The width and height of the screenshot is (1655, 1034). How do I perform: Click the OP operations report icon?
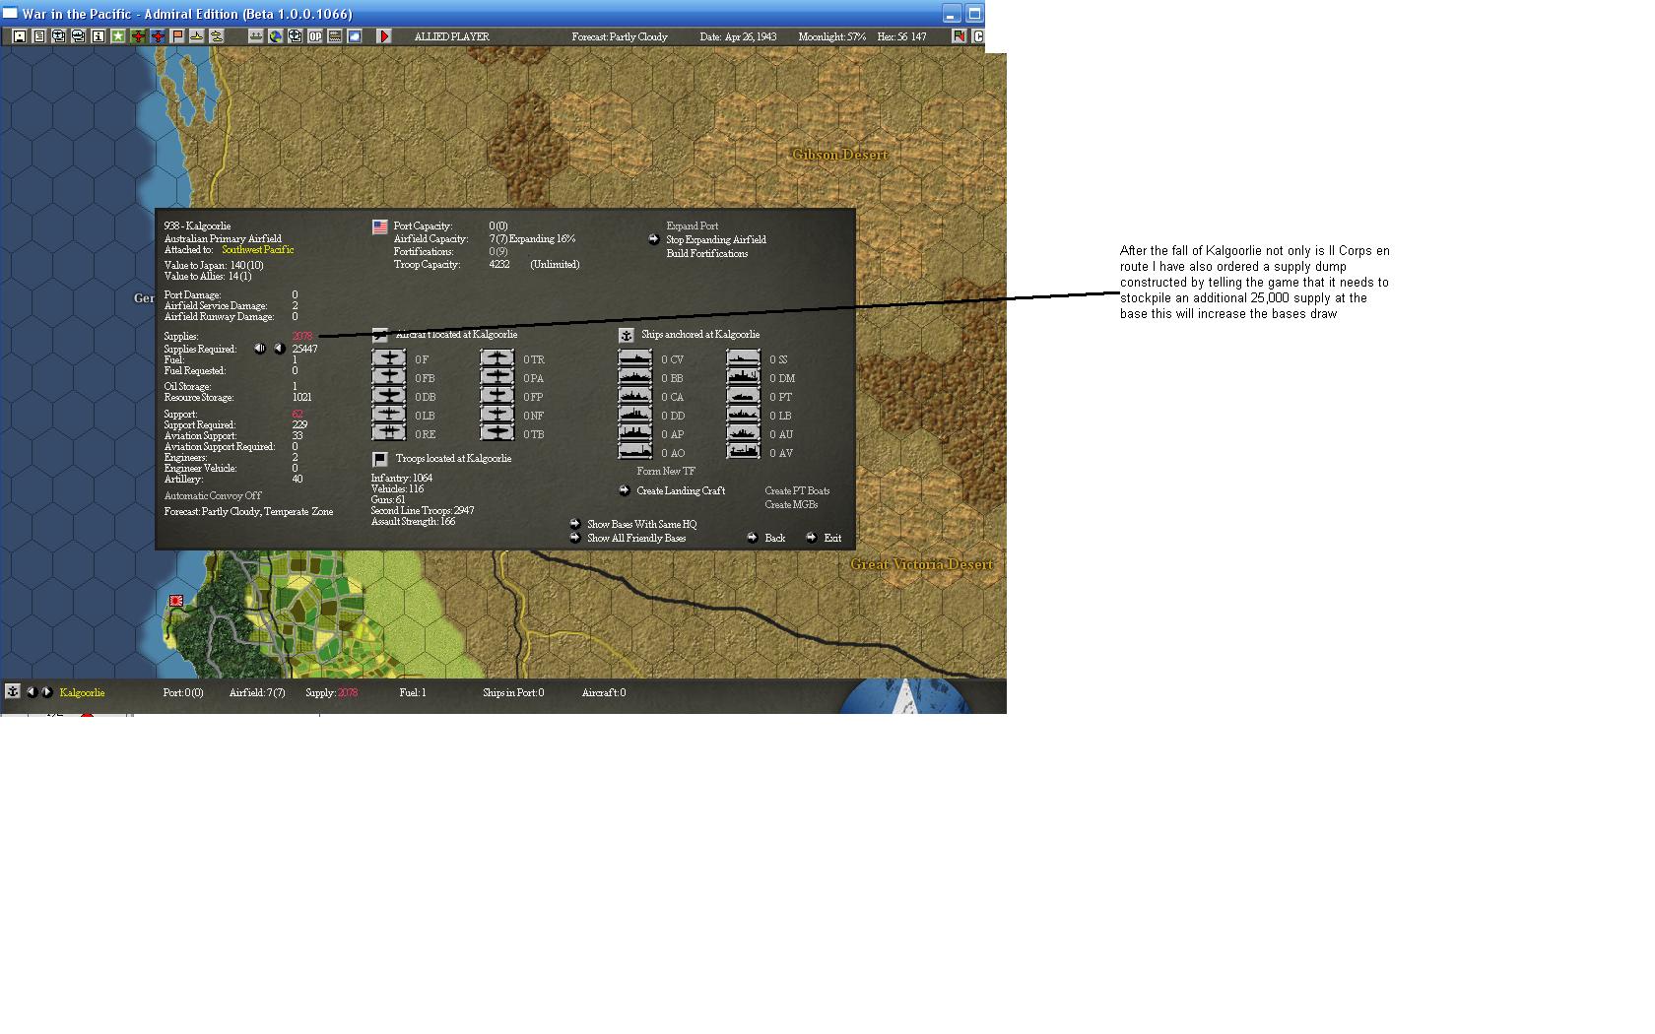[315, 36]
